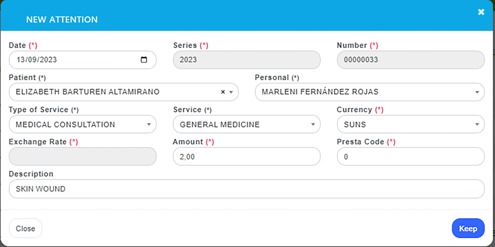The height and width of the screenshot is (247, 495).
Task: Focus the Amount input field
Action: pos(247,156)
